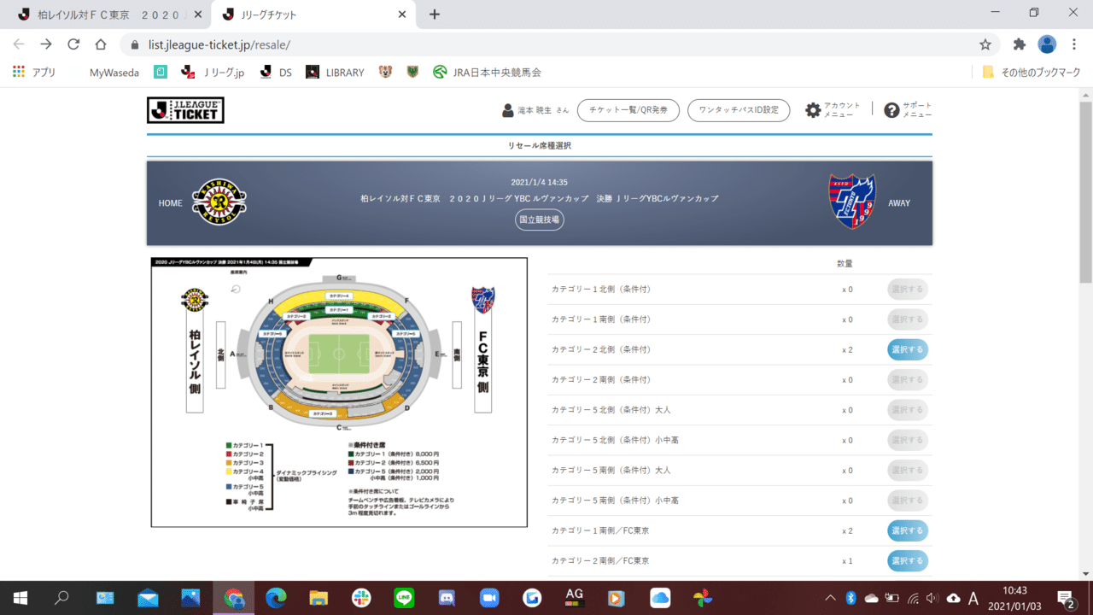Screen dimensions: 1093x615
Task: Click the browser forward arrow
Action: [x=46, y=44]
